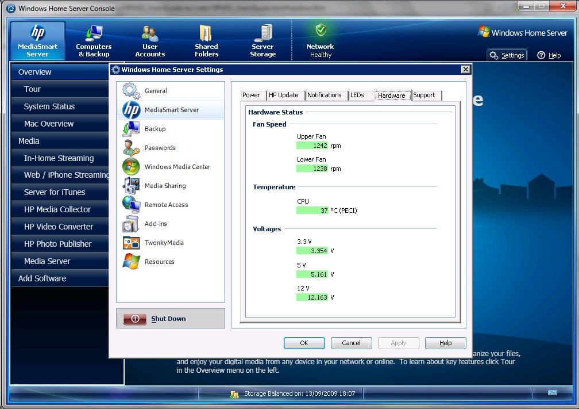Image resolution: width=579 pixels, height=409 pixels.
Task: Click the Remote Access globe icon
Action: (132, 205)
